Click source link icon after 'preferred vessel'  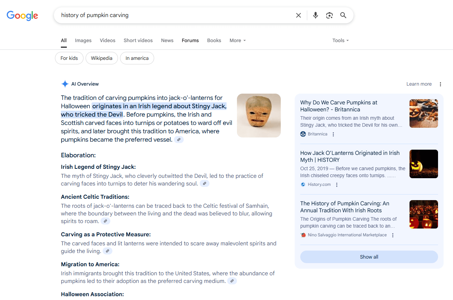pos(179,140)
